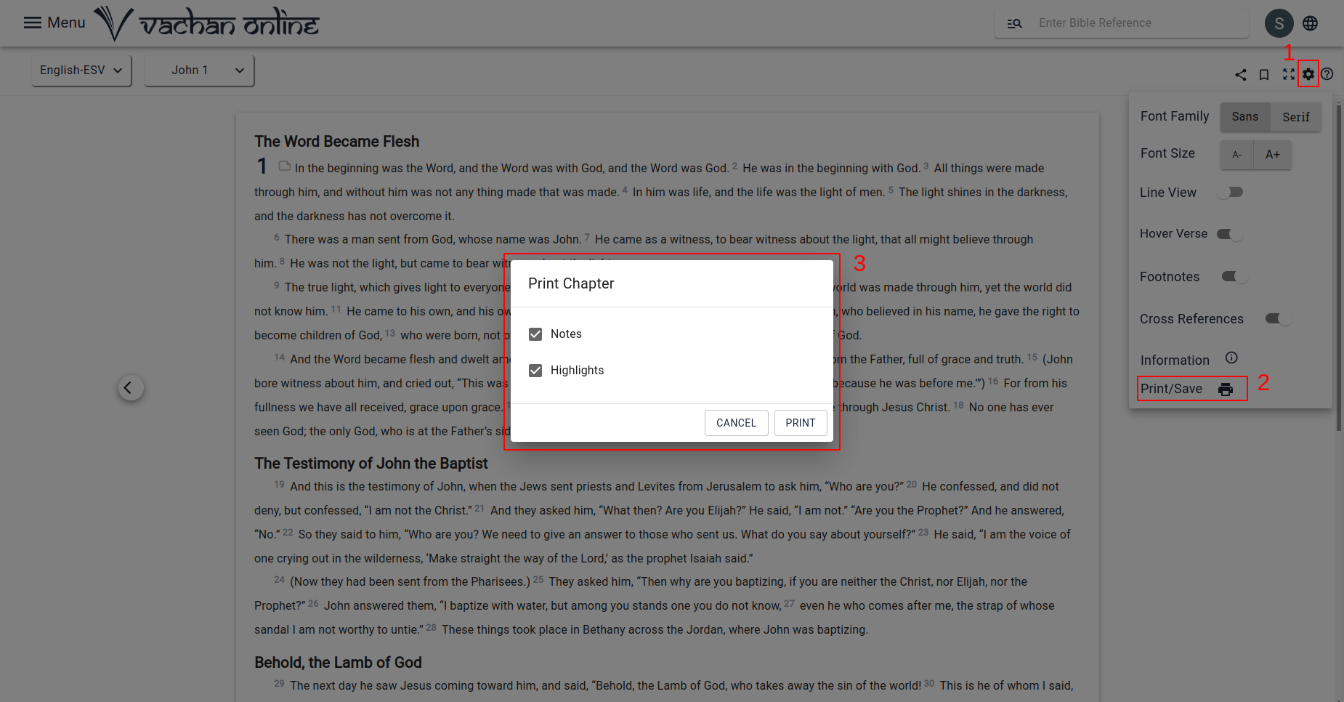Bookmark this chapter
The height and width of the screenshot is (702, 1344).
pyautogui.click(x=1264, y=74)
